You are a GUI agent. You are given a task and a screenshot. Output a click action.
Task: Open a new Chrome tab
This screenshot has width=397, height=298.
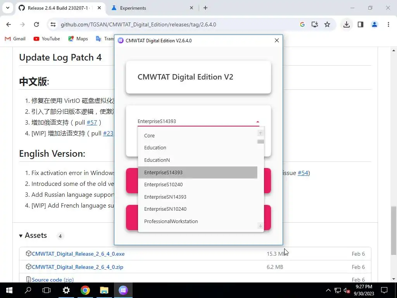[x=205, y=8]
